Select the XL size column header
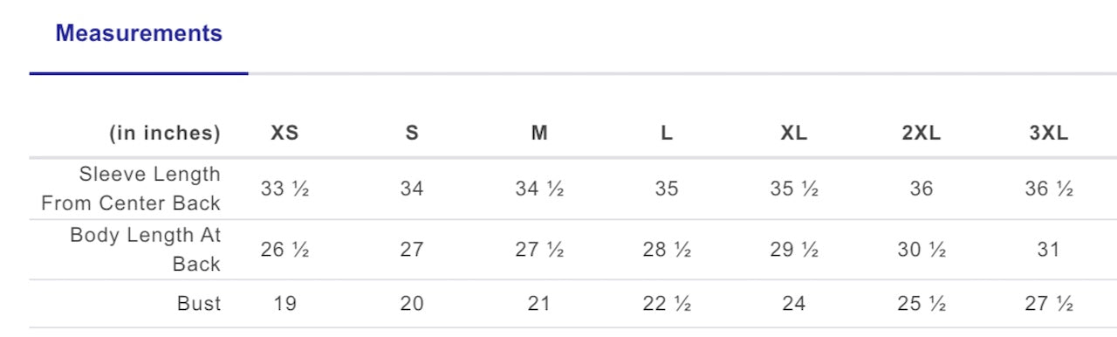This screenshot has width=1117, height=337. (x=794, y=134)
